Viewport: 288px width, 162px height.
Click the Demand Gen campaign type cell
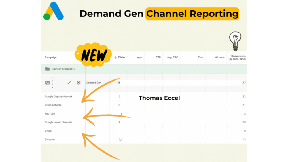pyautogui.click(x=94, y=83)
